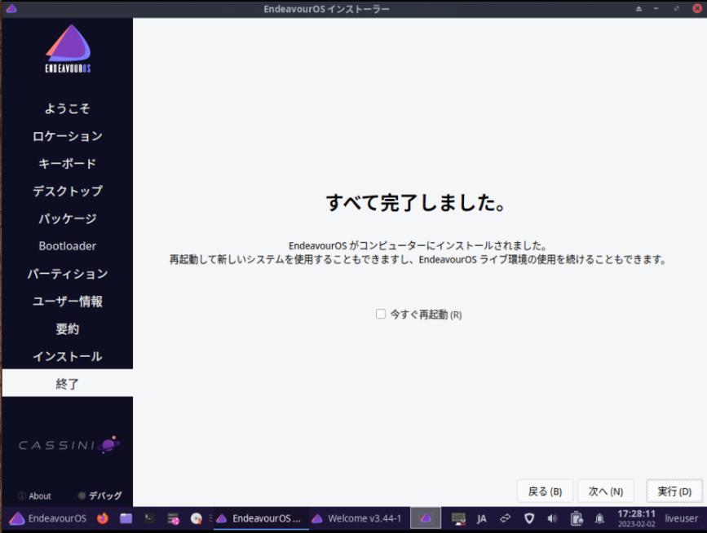Click the keep-above arrow in title bar
The height and width of the screenshot is (533, 707).
[639, 9]
